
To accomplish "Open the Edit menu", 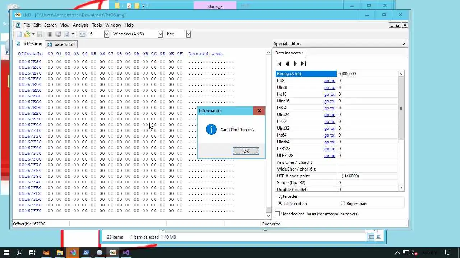I will pyautogui.click(x=37, y=25).
